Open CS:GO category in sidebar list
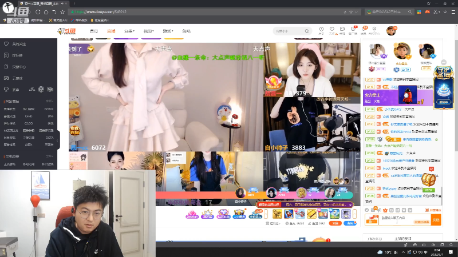Screen dimensions: 458x257 (x=29, y=123)
